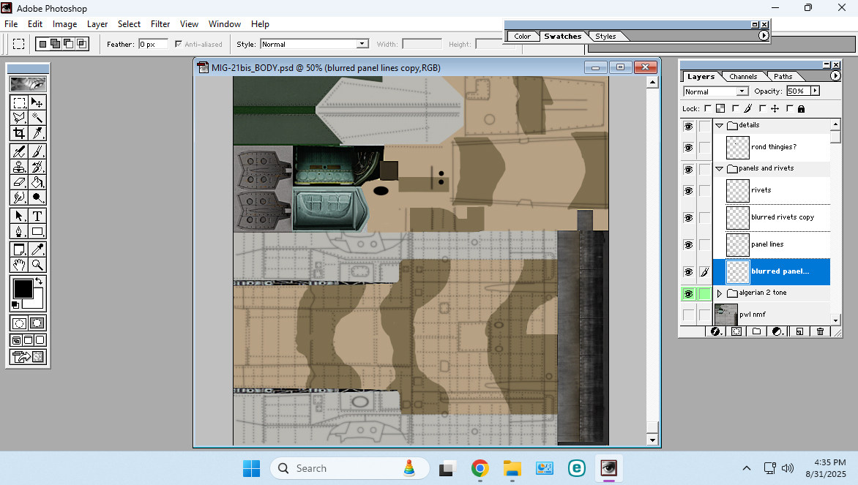Image resolution: width=858 pixels, height=485 pixels.
Task: Select the Path Component Selection arrow tool
Action: coord(19,216)
